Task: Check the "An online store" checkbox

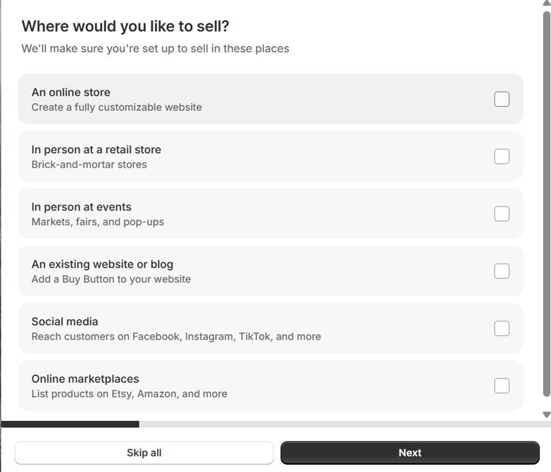Action: (x=502, y=98)
